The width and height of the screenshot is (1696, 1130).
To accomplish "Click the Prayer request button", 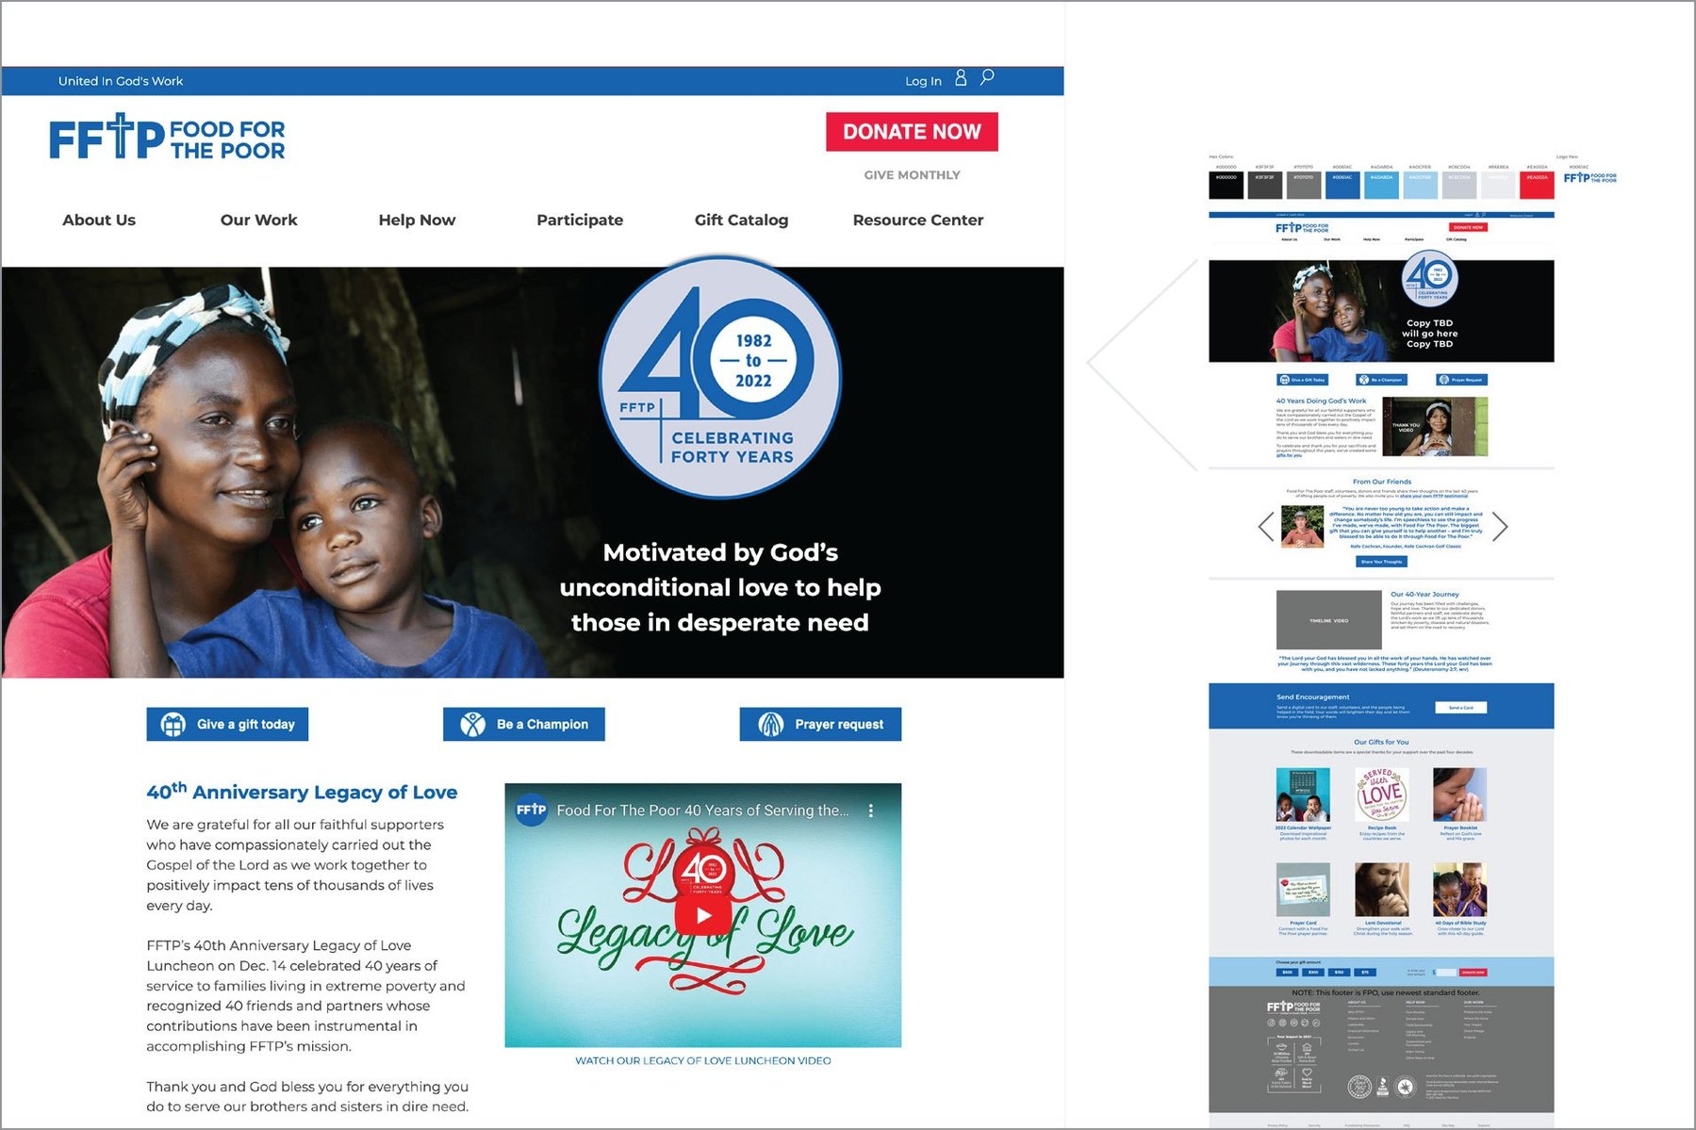I will (820, 725).
